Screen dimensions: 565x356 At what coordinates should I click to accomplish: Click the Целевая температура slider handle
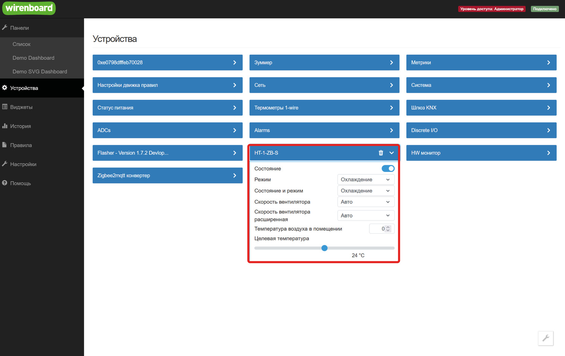click(x=324, y=248)
